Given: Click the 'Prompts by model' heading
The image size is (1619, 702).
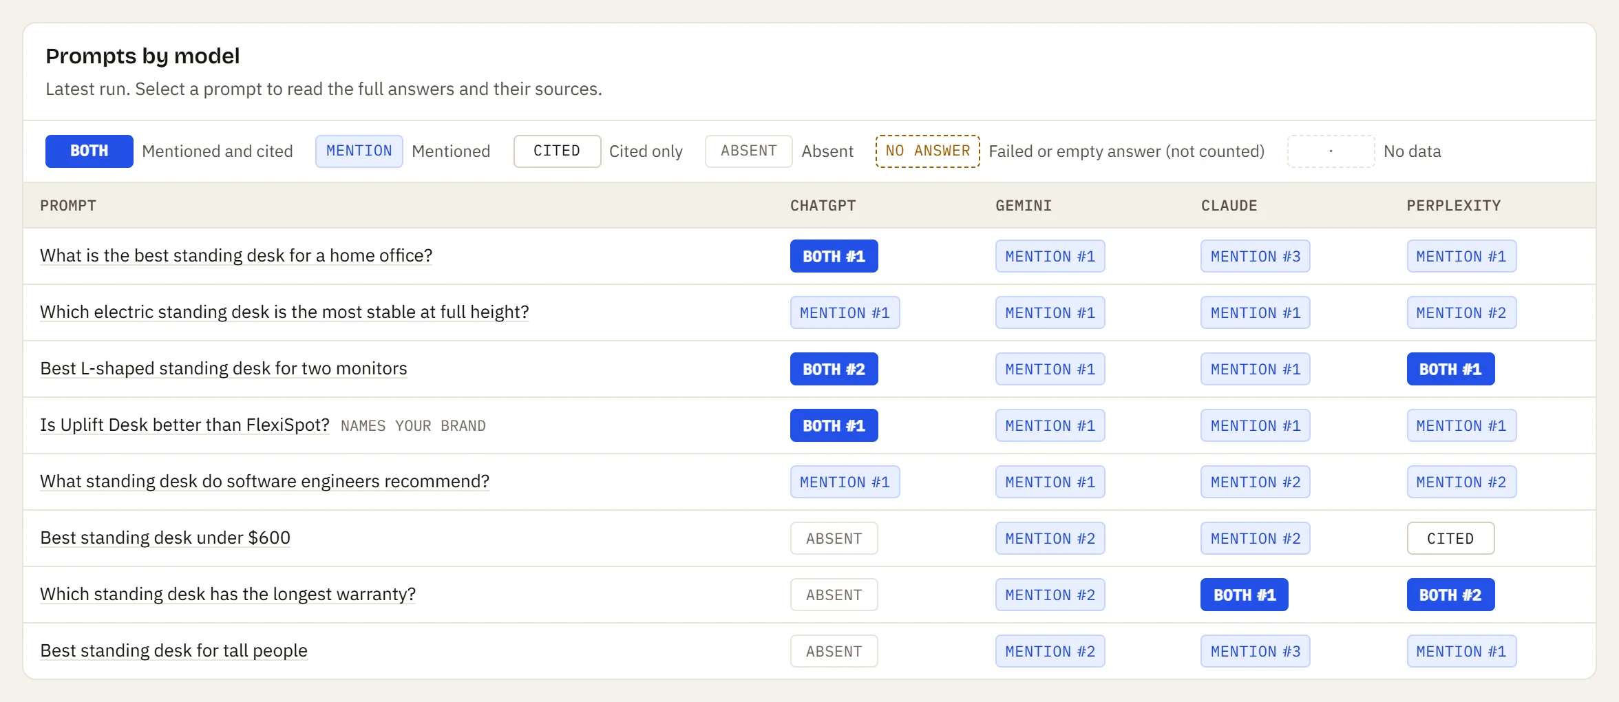Looking at the screenshot, I should [142, 56].
